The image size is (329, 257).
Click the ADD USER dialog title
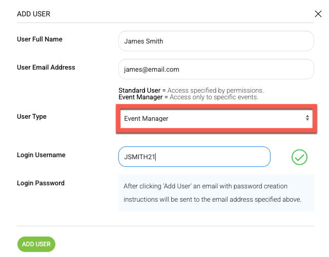tap(34, 14)
